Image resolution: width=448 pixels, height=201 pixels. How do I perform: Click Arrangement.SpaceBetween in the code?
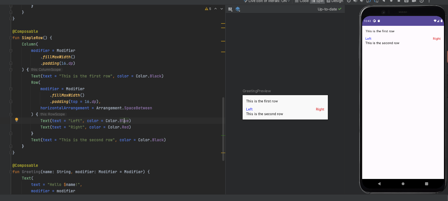tap(124, 108)
